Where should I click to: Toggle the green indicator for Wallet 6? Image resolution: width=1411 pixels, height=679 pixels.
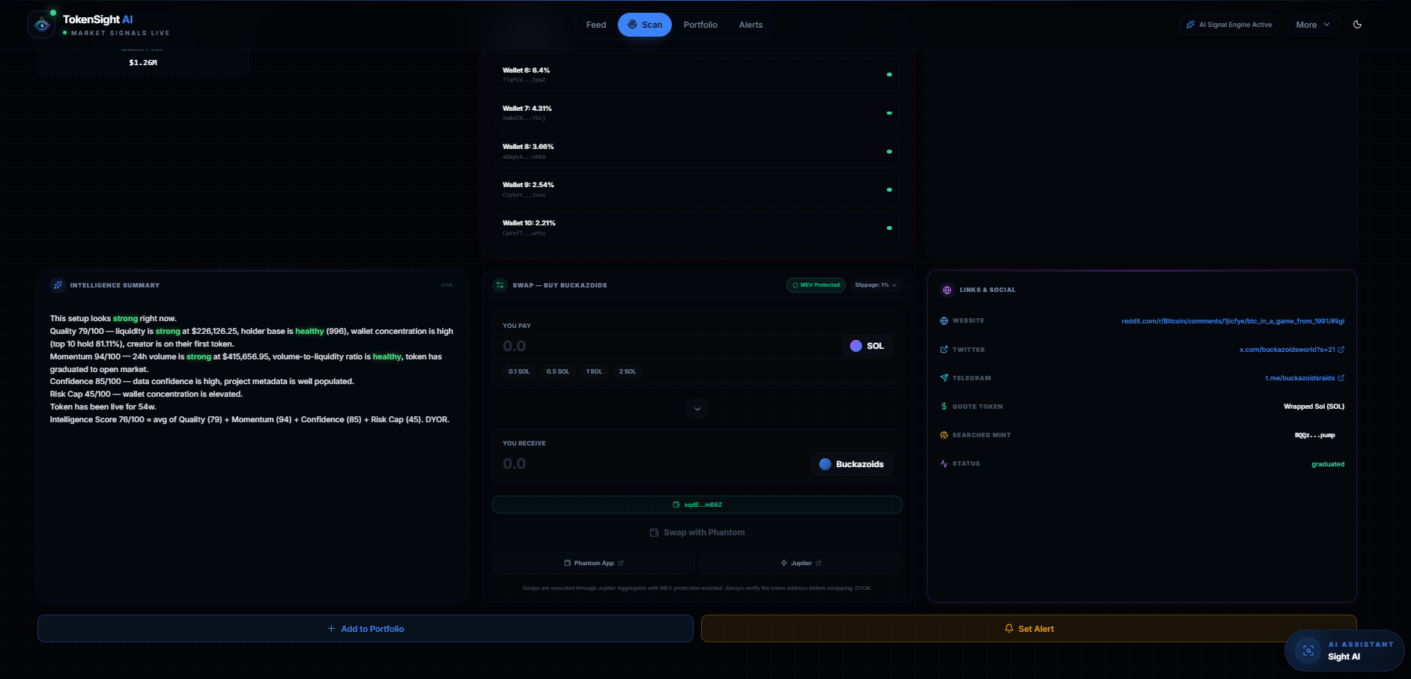(889, 75)
